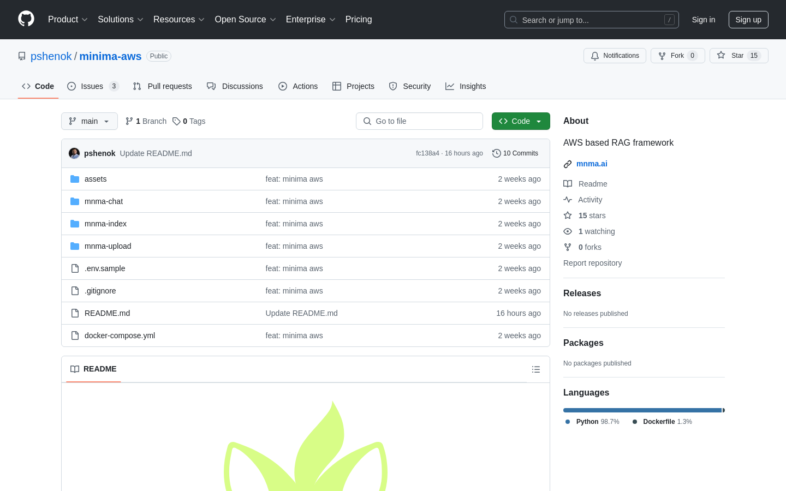Click pshenok's avatar in the commit bar
Image resolution: width=786 pixels, height=491 pixels.
74,153
